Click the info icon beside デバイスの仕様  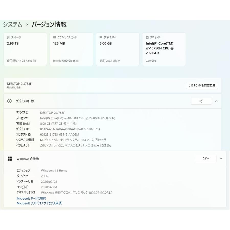[9, 101]
